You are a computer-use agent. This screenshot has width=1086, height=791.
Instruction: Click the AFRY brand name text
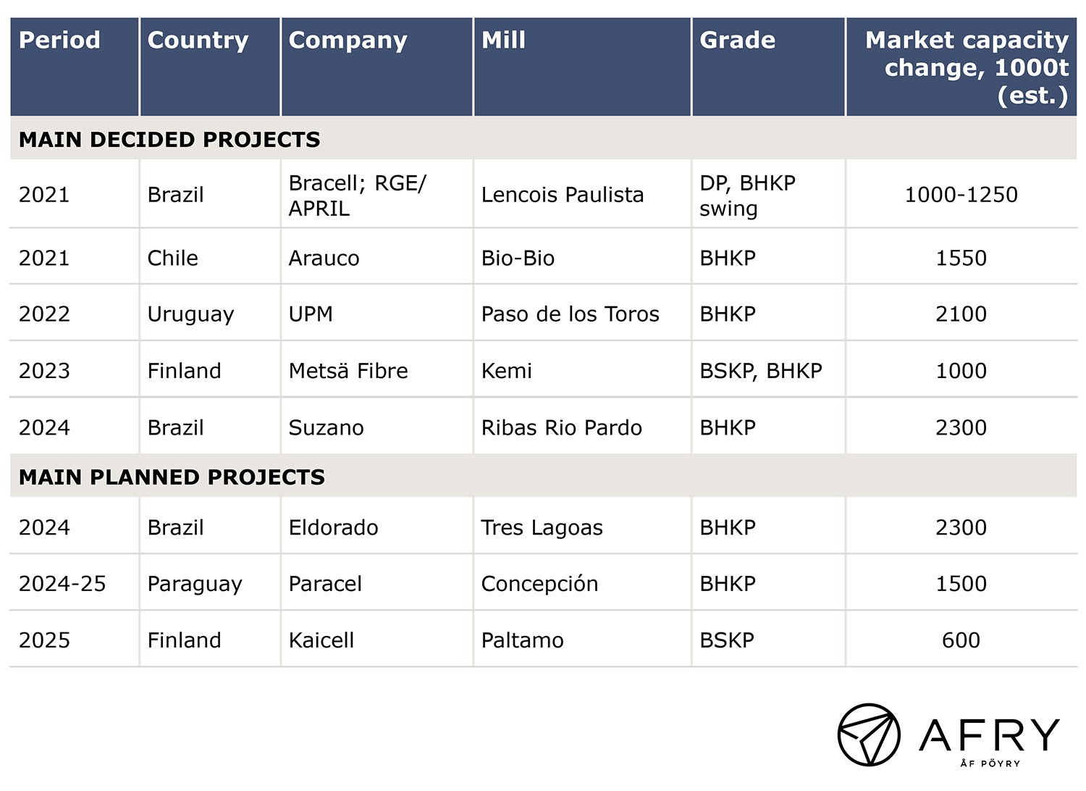click(989, 734)
